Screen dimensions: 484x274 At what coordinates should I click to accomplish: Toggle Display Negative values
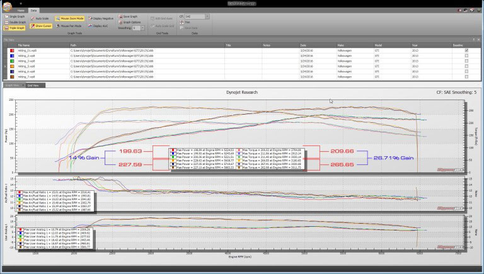point(101,18)
